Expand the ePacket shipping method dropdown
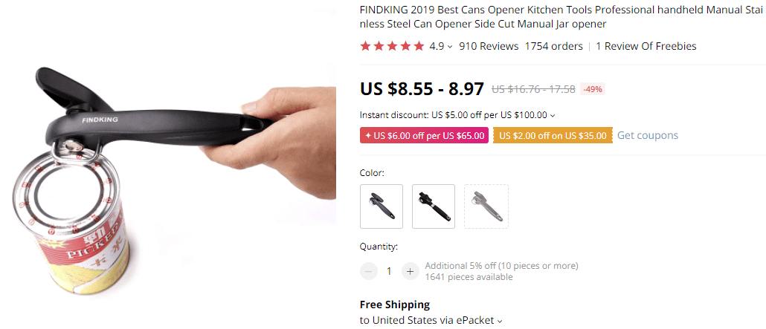Image resolution: width=766 pixels, height=329 pixels. pyautogui.click(x=500, y=321)
